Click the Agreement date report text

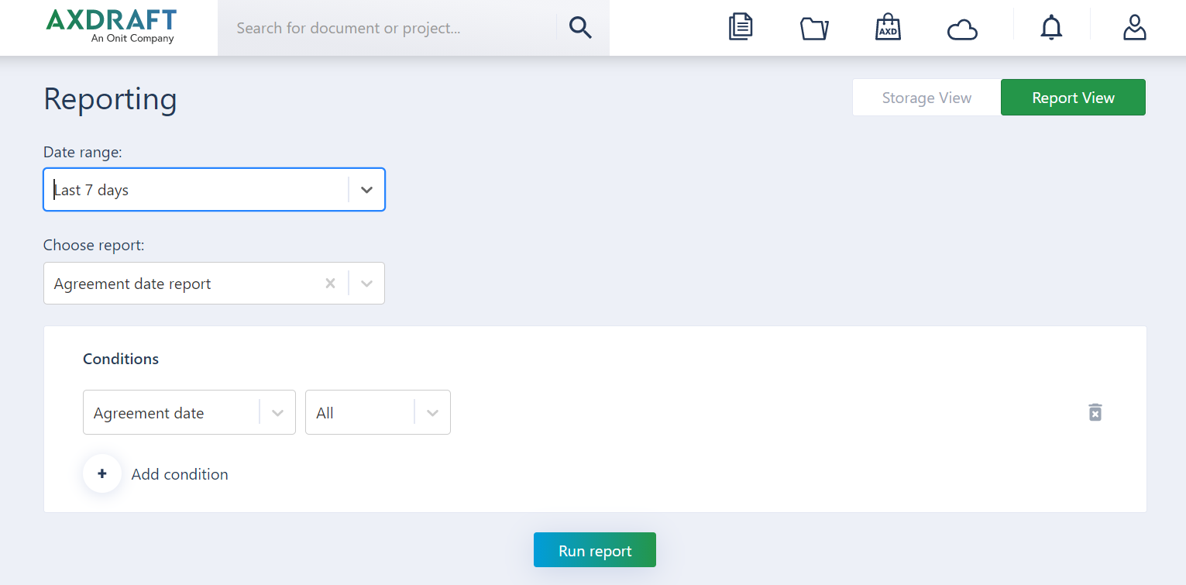pos(132,284)
